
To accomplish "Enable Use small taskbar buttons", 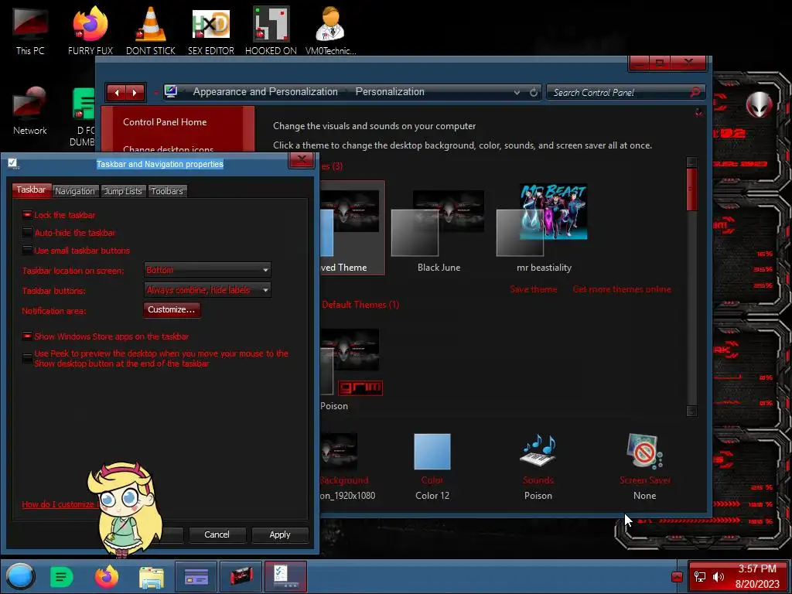I will (27, 250).
